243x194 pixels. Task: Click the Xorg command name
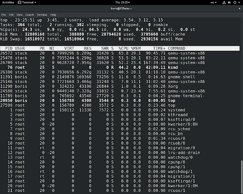click(173, 86)
